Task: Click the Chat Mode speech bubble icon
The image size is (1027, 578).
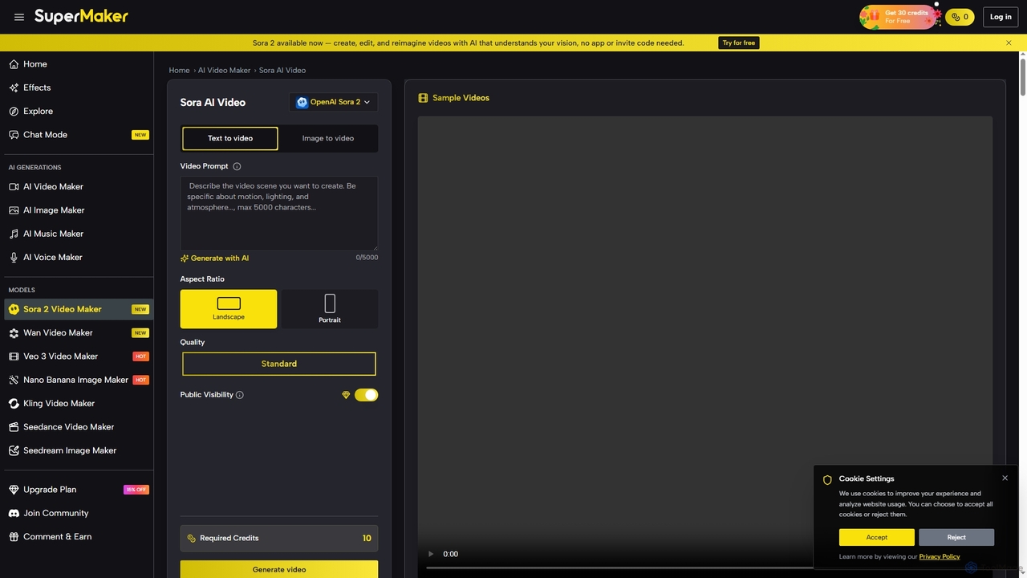Action: pyautogui.click(x=14, y=135)
